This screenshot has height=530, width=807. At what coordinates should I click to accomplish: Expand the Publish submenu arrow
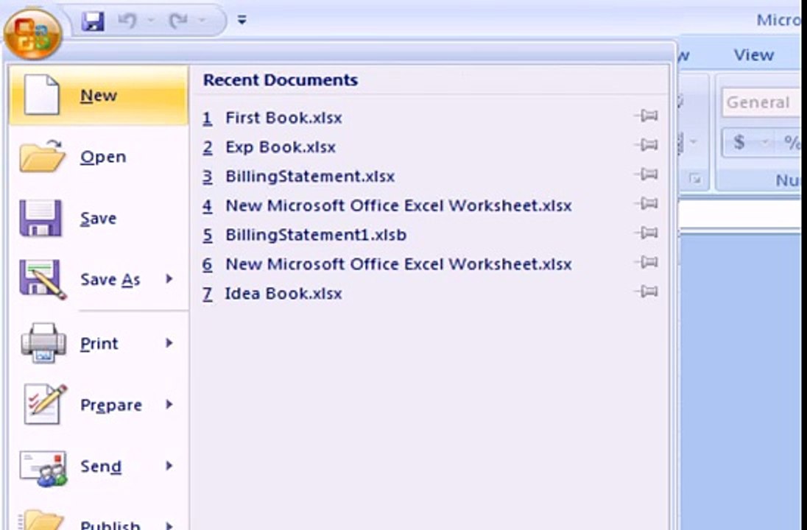(169, 525)
